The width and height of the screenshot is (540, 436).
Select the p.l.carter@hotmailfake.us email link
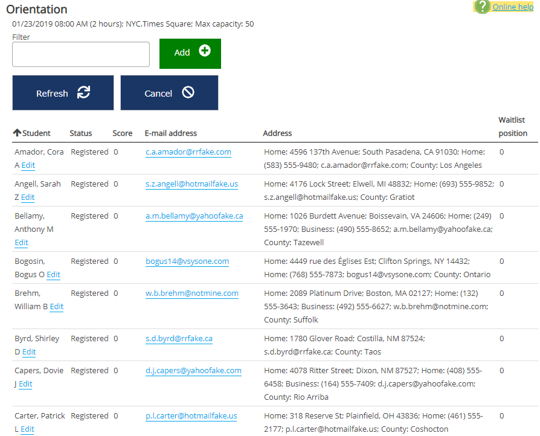pyautogui.click(x=191, y=416)
